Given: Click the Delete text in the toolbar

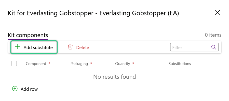Looking at the screenshot, I should (x=83, y=48).
